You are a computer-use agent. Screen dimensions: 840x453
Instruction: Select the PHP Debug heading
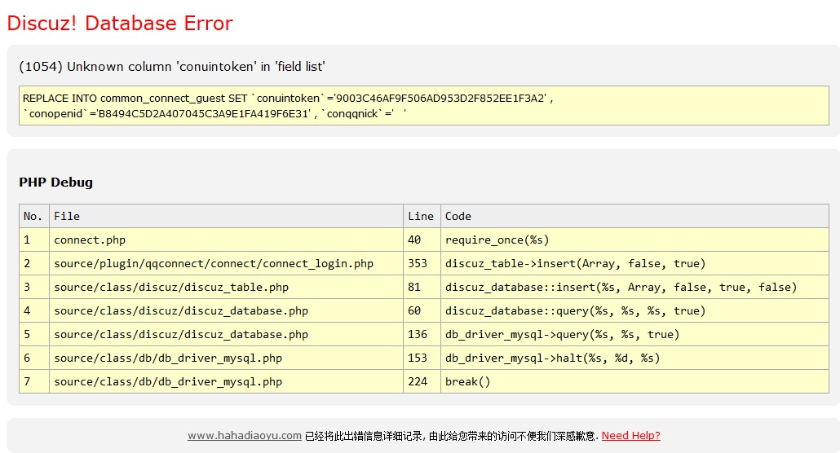(x=55, y=182)
